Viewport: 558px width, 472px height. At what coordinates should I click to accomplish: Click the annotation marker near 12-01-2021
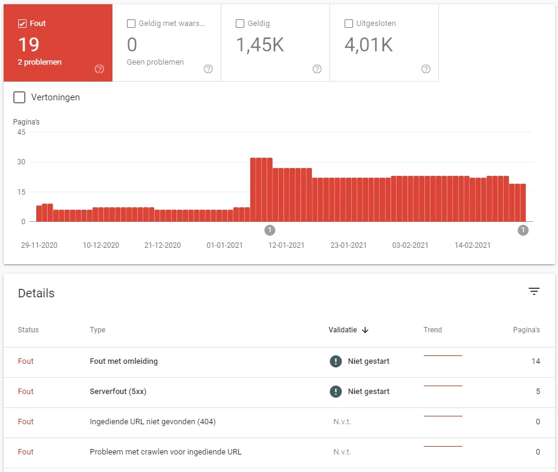click(270, 230)
